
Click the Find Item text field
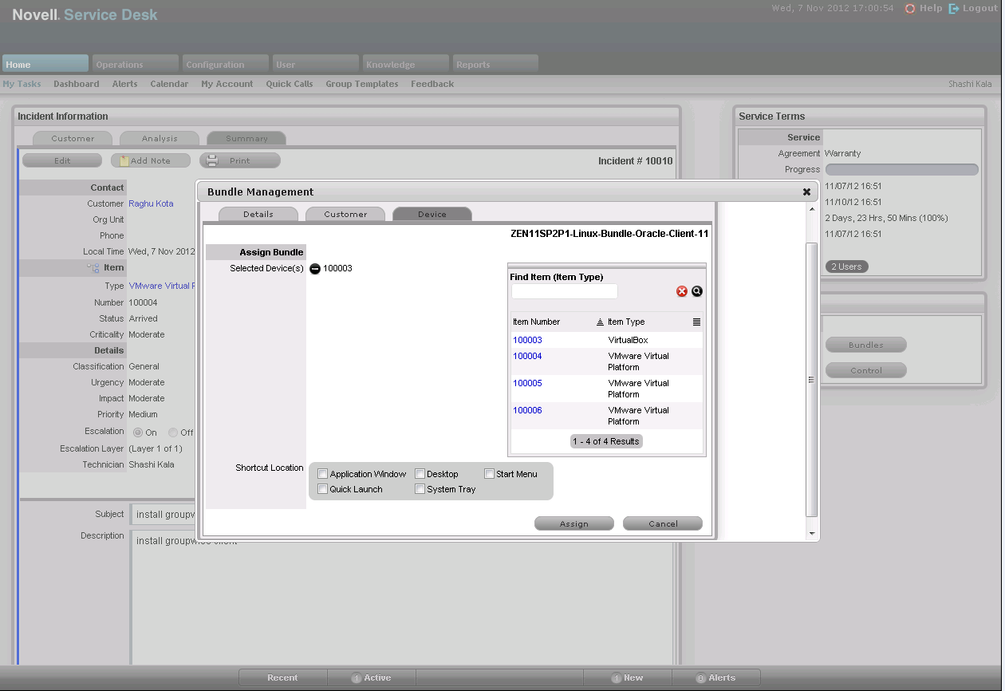(x=565, y=291)
